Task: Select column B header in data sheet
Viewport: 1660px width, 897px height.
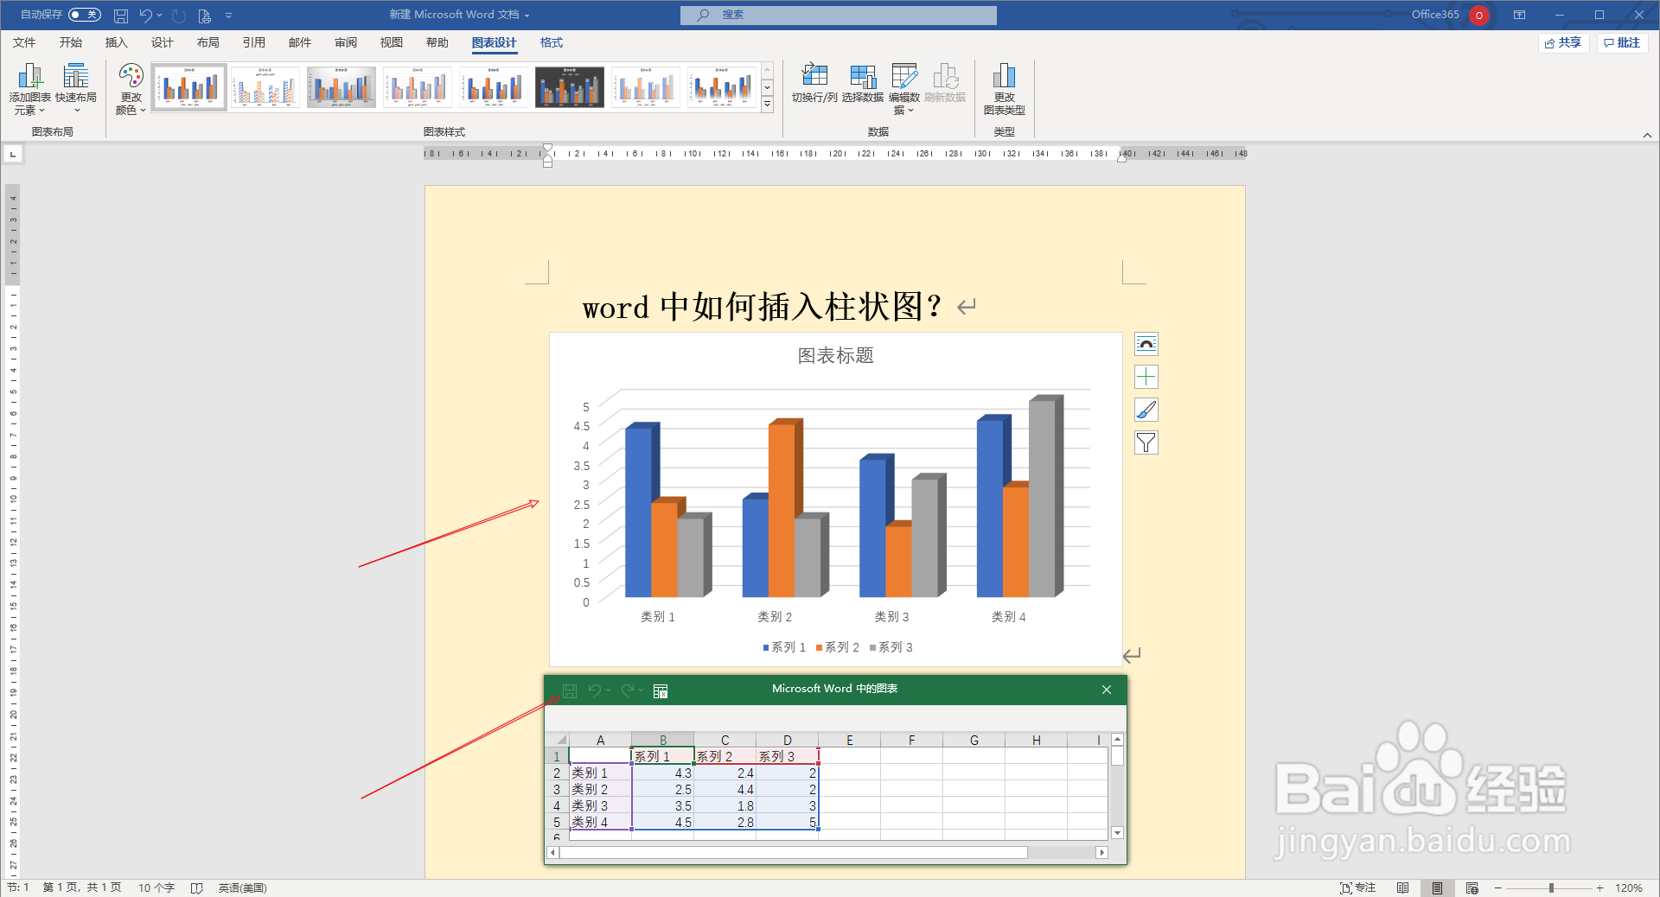Action: [663, 740]
